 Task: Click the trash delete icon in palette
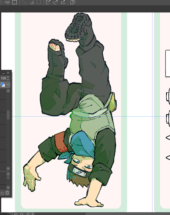7,193
